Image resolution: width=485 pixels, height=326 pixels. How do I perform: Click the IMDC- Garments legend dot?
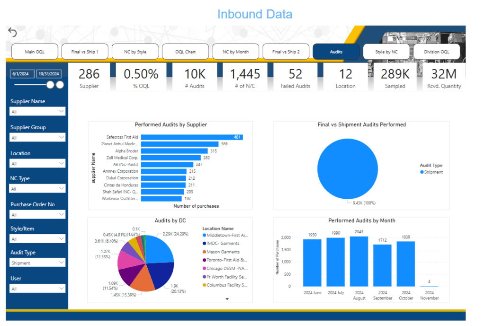(204, 244)
